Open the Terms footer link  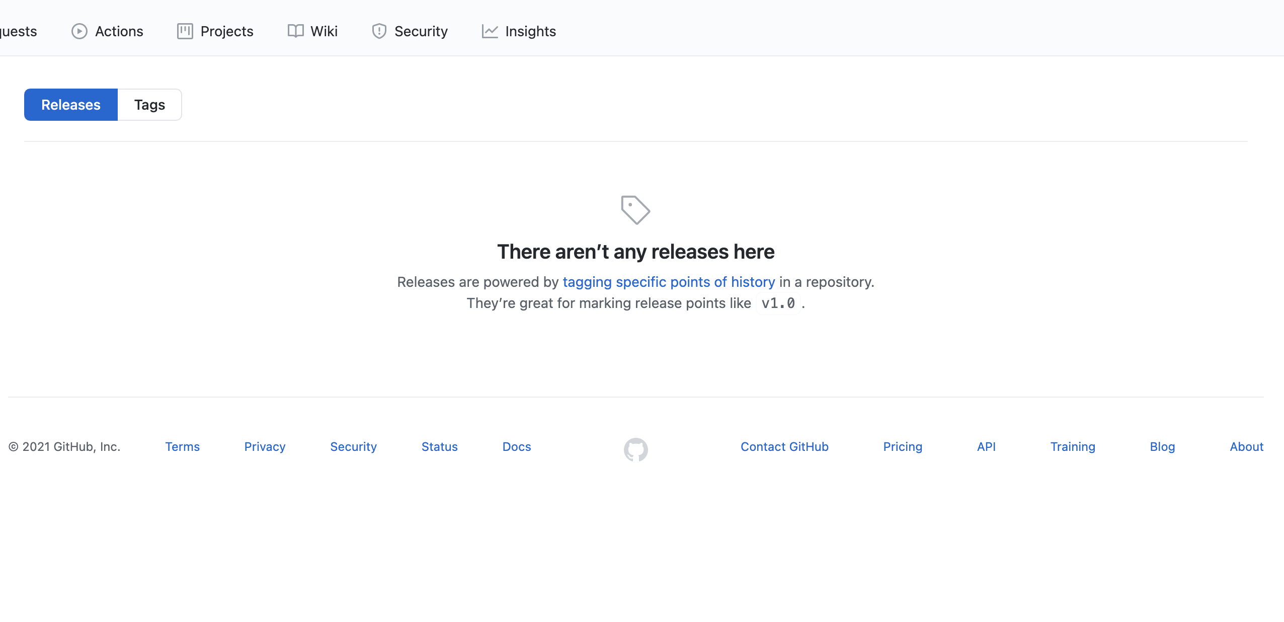click(x=182, y=447)
